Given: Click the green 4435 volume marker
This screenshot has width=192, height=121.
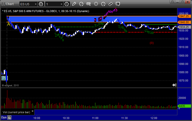Looking at the screenshot, I should pos(184,106).
